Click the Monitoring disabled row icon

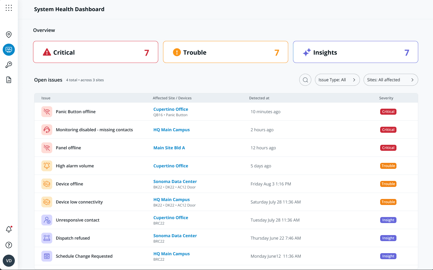pos(47,130)
